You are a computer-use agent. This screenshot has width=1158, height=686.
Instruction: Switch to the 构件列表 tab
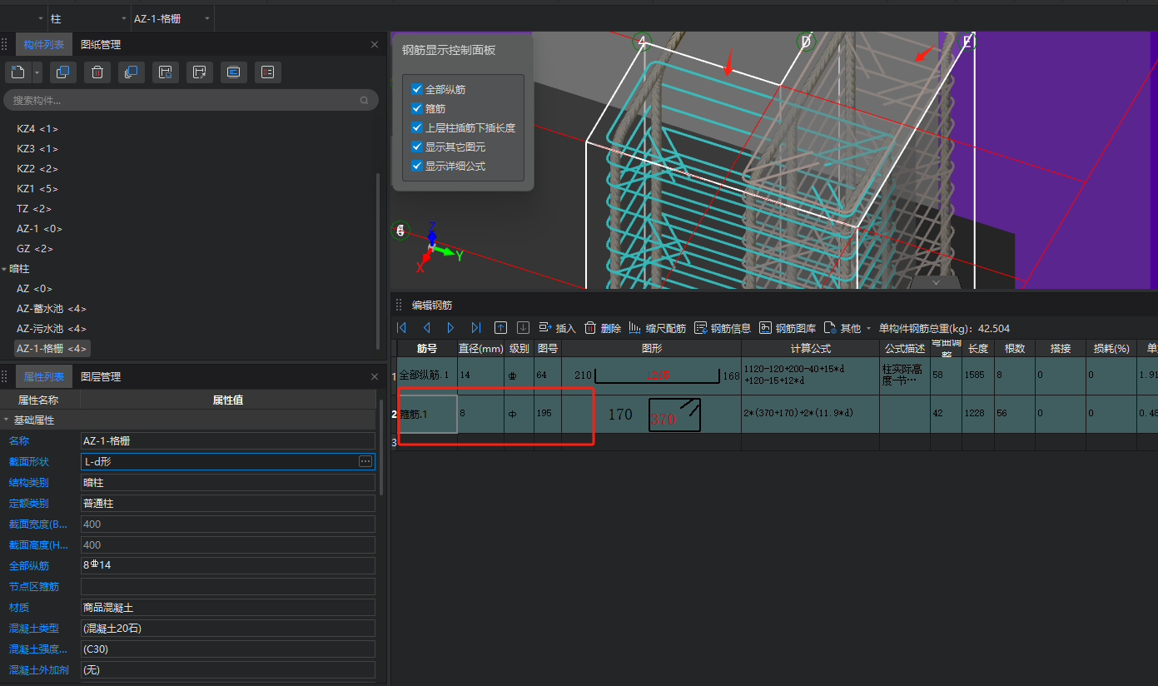tap(44, 44)
